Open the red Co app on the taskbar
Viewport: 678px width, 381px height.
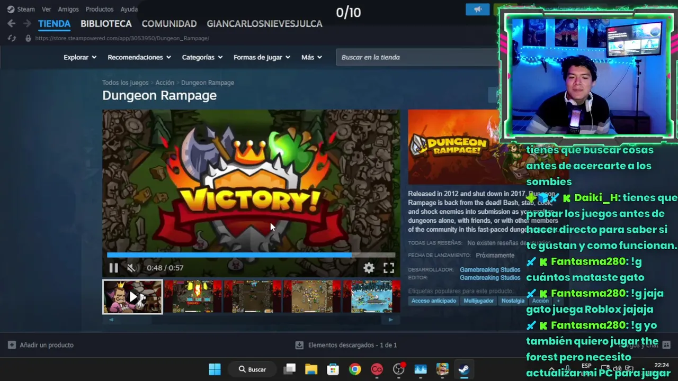pos(377,369)
